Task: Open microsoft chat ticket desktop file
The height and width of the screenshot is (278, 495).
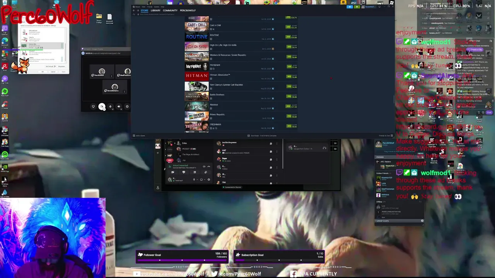Action: pos(109,19)
